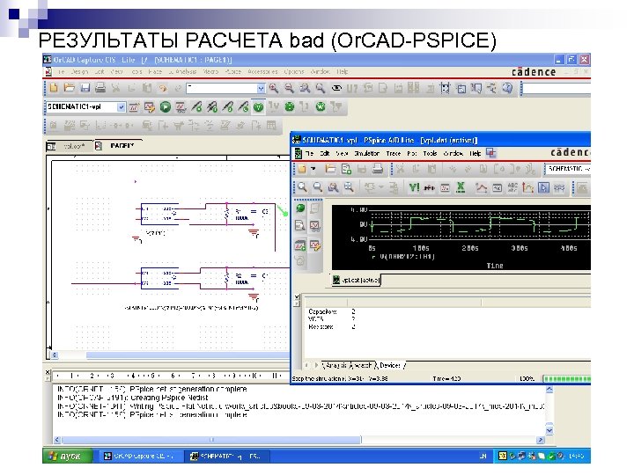Click Print icon in PSpice toolbar
Screen dimensions: 634x475
coord(378,169)
